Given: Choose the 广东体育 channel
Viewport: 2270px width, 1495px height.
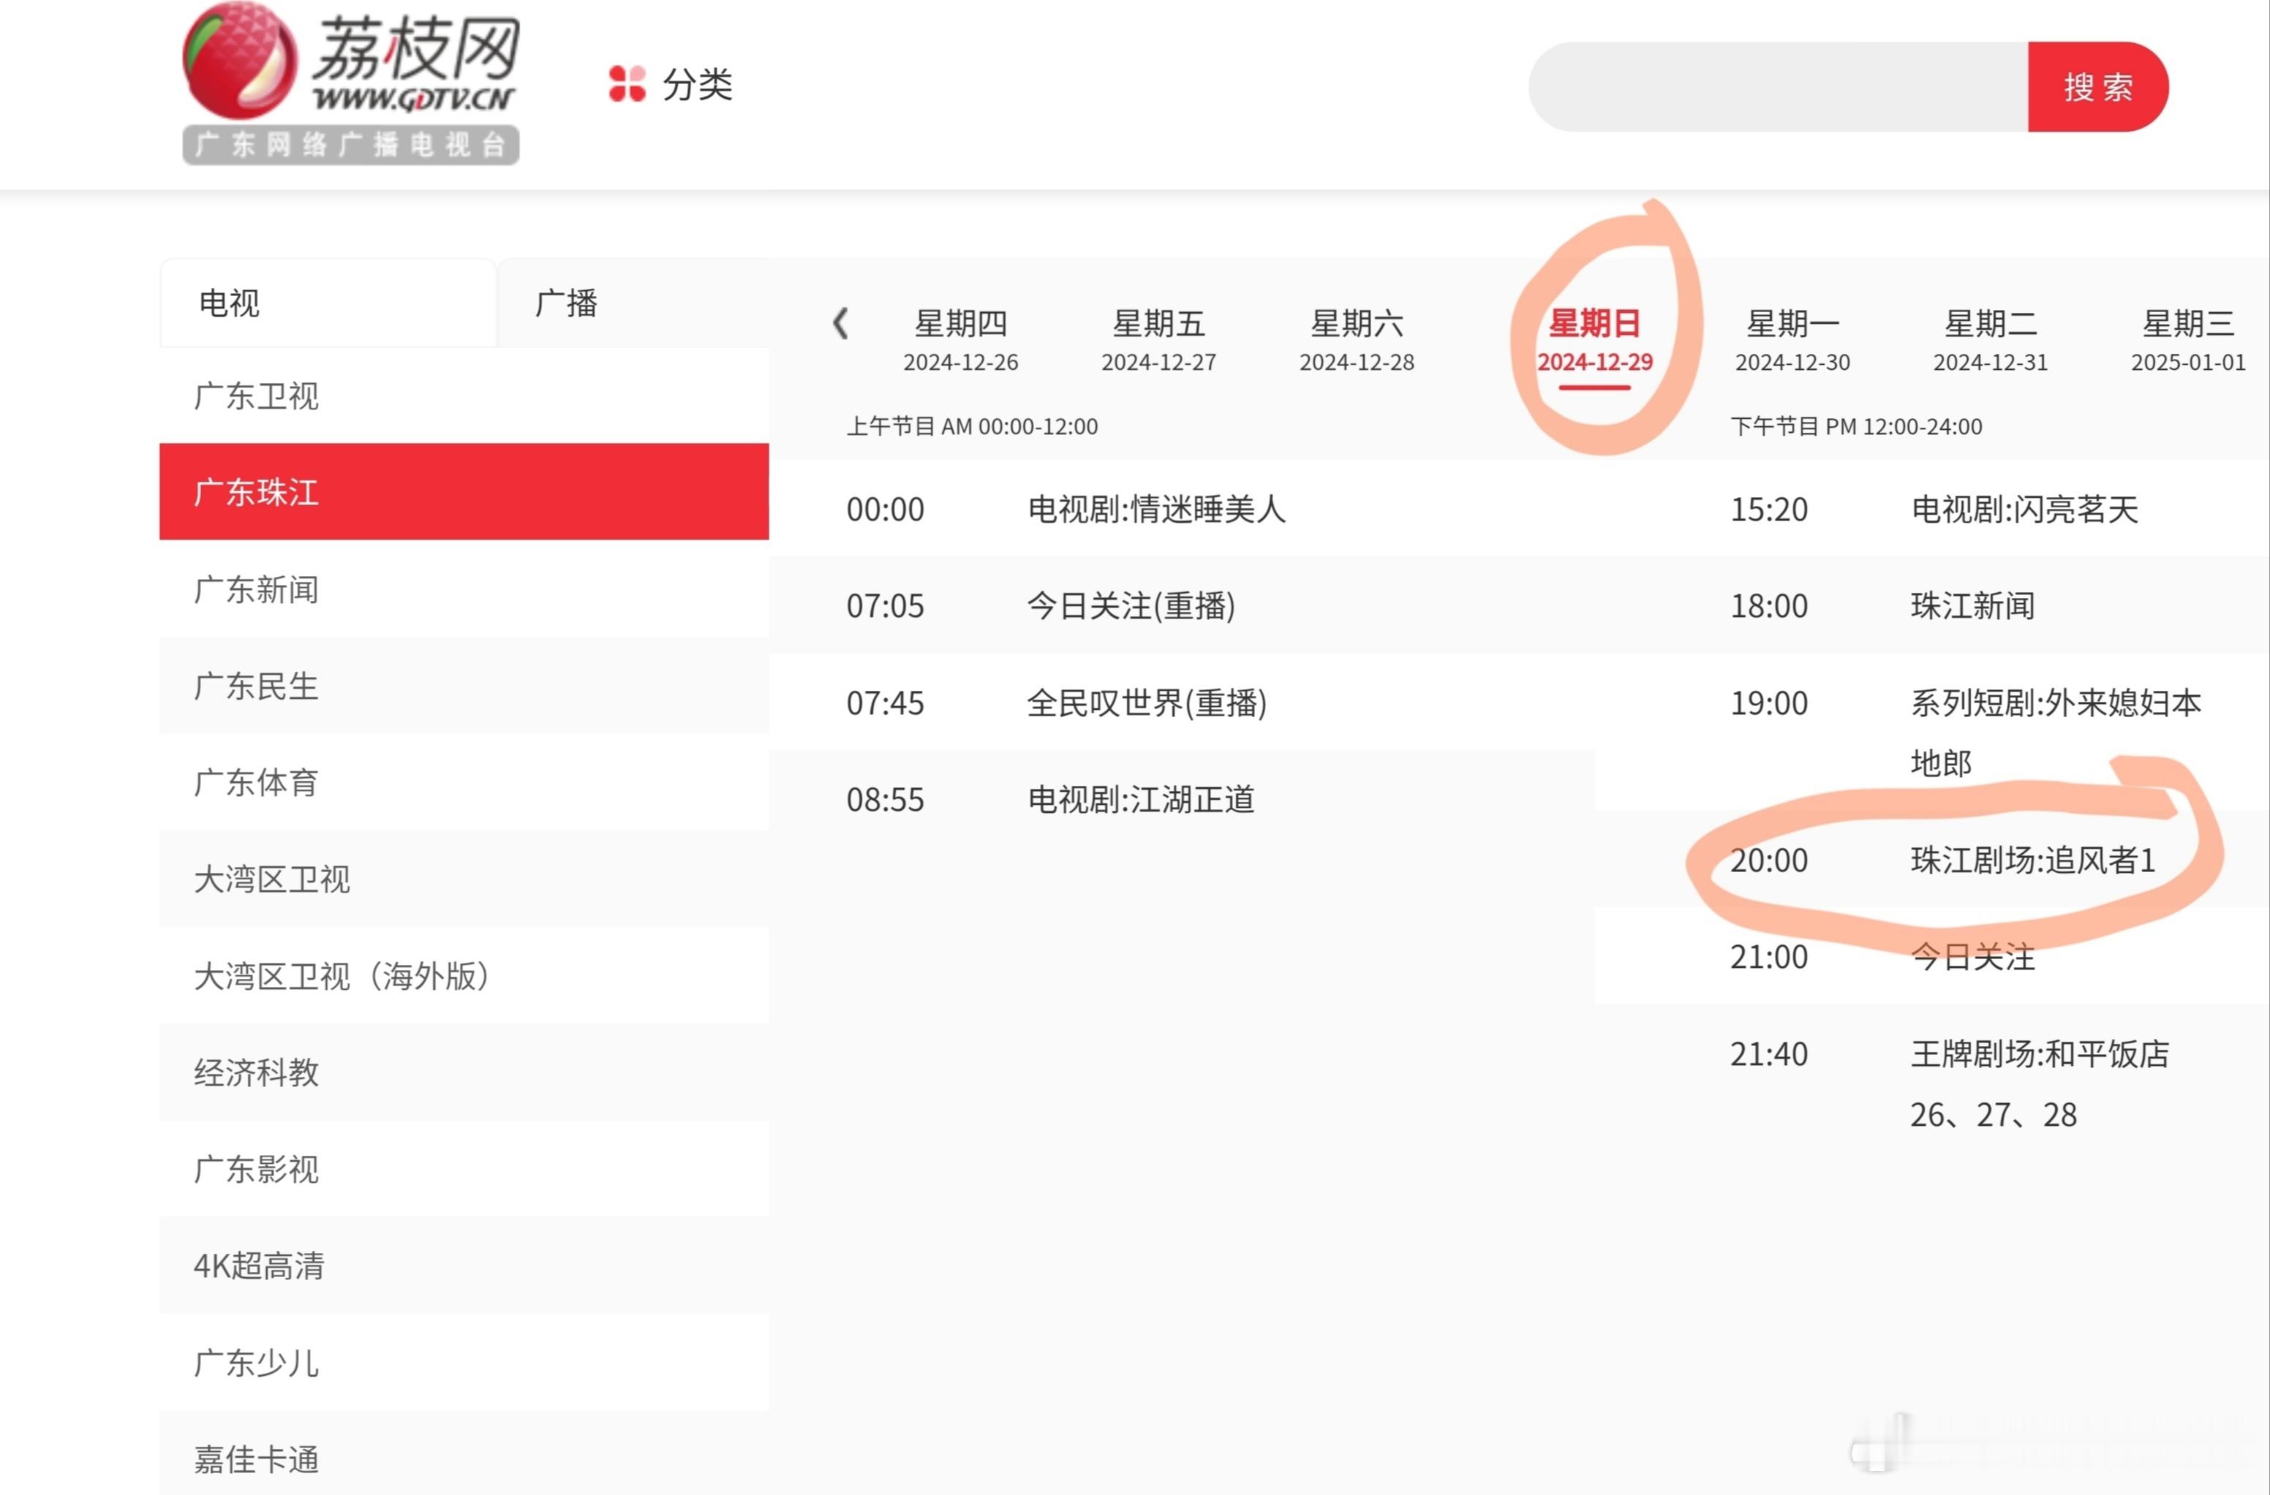Looking at the screenshot, I should point(464,781).
